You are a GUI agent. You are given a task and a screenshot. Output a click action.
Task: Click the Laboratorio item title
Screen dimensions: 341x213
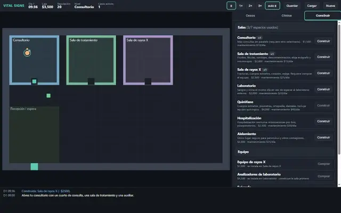[246, 86]
